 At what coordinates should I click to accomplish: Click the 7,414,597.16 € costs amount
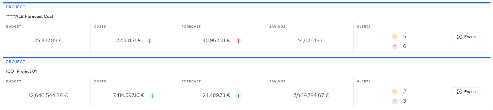[129, 95]
